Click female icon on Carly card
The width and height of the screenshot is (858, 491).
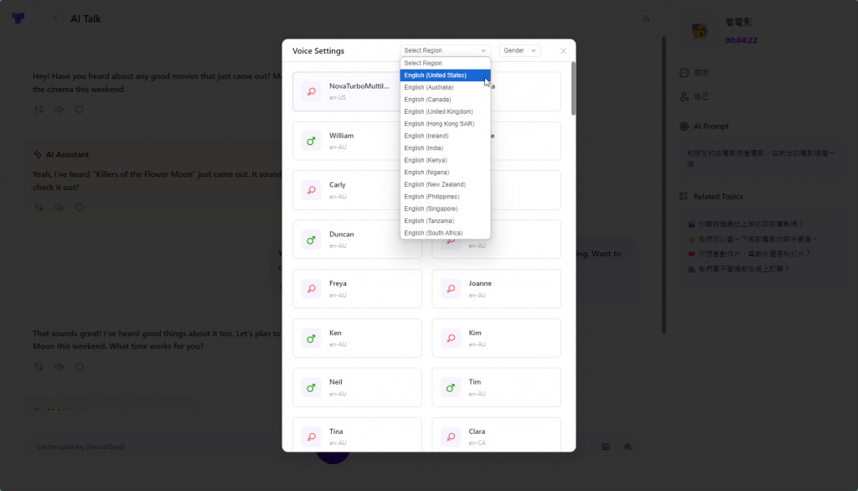coord(312,190)
